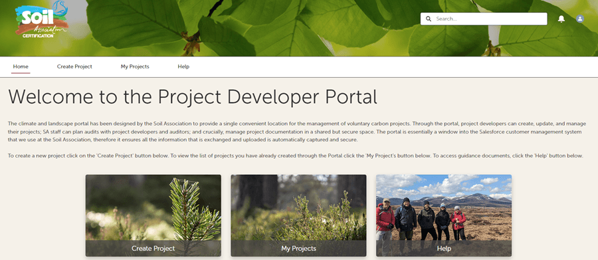Viewport: 598px width, 260px height.
Task: Click the paragraph starting 'The climate and landscape portal'
Action: pos(297,132)
